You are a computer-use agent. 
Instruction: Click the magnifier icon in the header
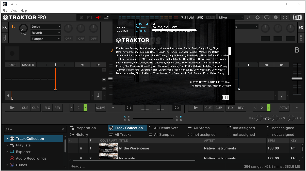click(249, 18)
